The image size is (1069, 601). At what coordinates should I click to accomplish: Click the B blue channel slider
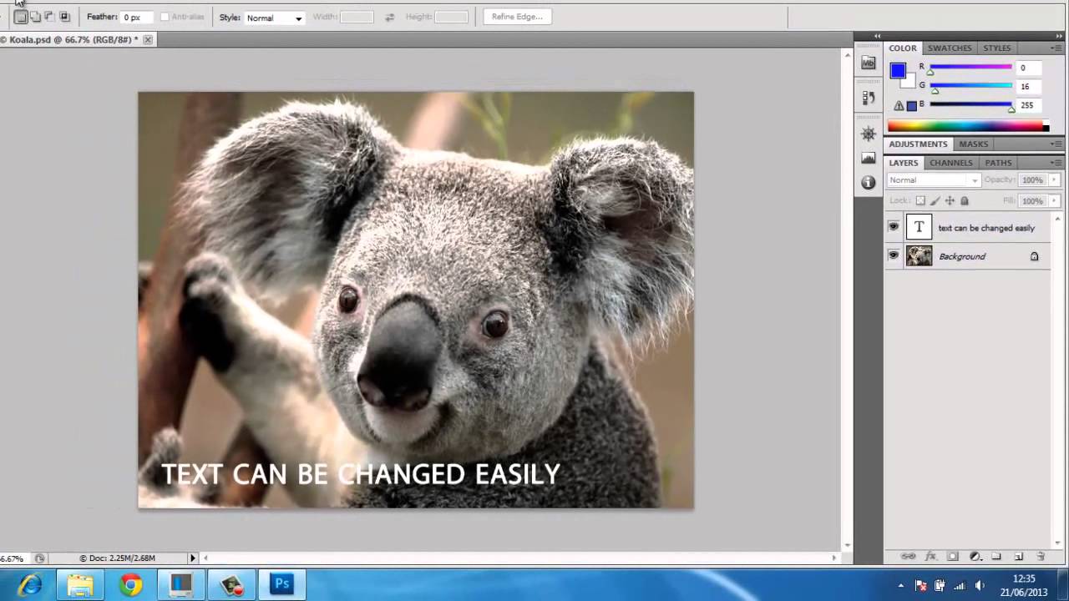pyautogui.click(x=971, y=105)
